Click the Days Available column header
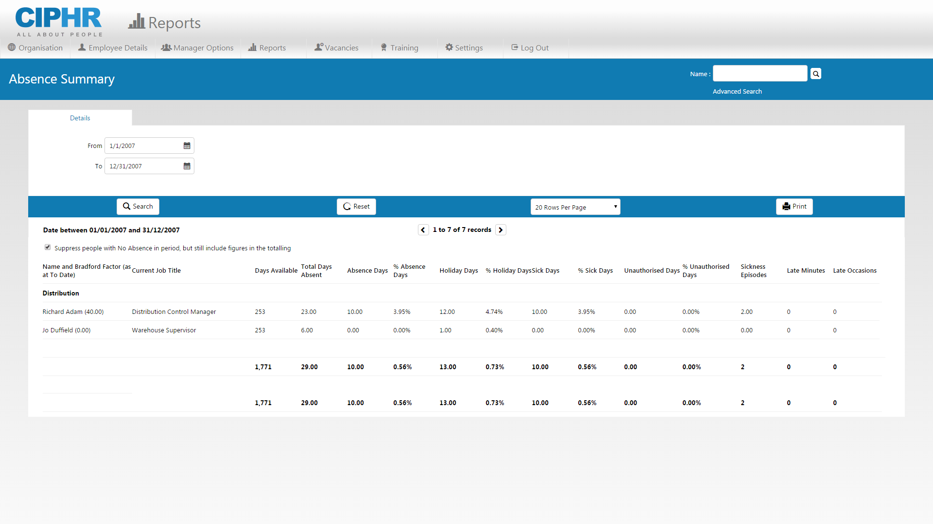This screenshot has height=524, width=933. (x=276, y=271)
